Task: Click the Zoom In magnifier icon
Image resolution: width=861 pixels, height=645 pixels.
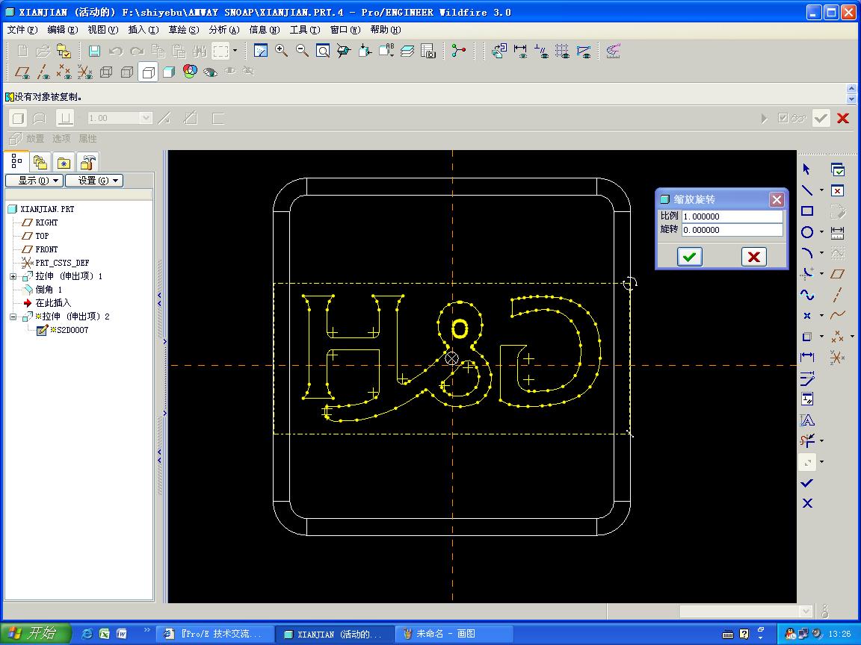Action: click(x=281, y=51)
